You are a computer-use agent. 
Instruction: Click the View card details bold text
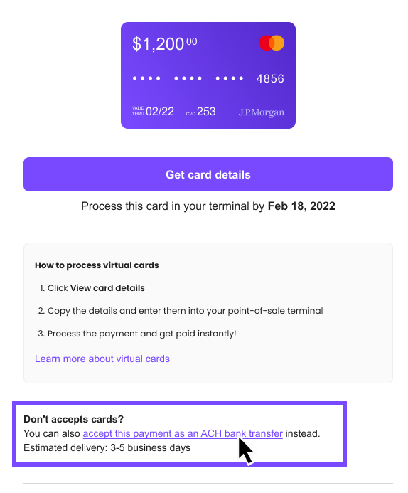(x=107, y=288)
